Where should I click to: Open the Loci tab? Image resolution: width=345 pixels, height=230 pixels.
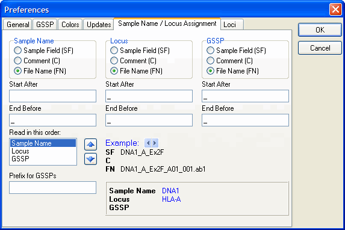point(232,25)
